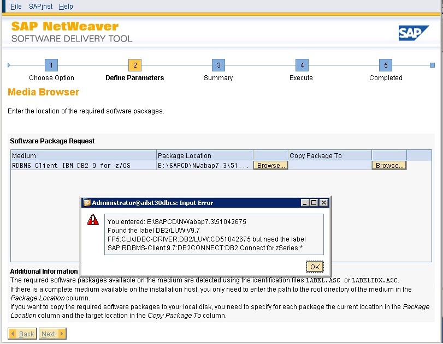Click the roadmap end square marker
Image resolution: width=443 pixels, height=344 pixels.
[432, 65]
